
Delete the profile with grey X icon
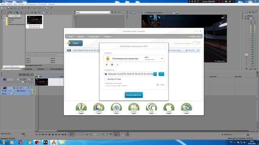[117, 64]
